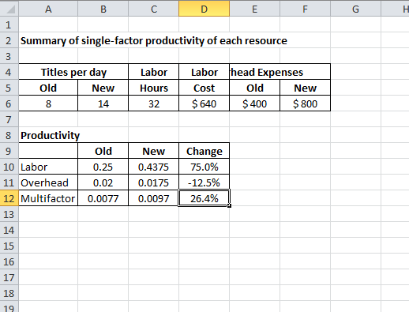
Task: Click the '$ 640' labor cost cell
Action: 204,103
